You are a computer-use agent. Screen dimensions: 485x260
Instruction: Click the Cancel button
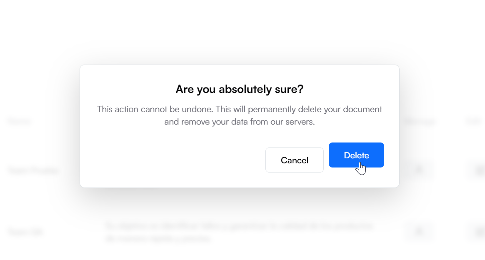tap(294, 160)
